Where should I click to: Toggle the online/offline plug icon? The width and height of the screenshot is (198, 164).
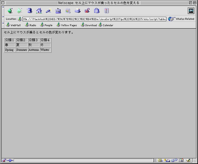(x=10, y=160)
